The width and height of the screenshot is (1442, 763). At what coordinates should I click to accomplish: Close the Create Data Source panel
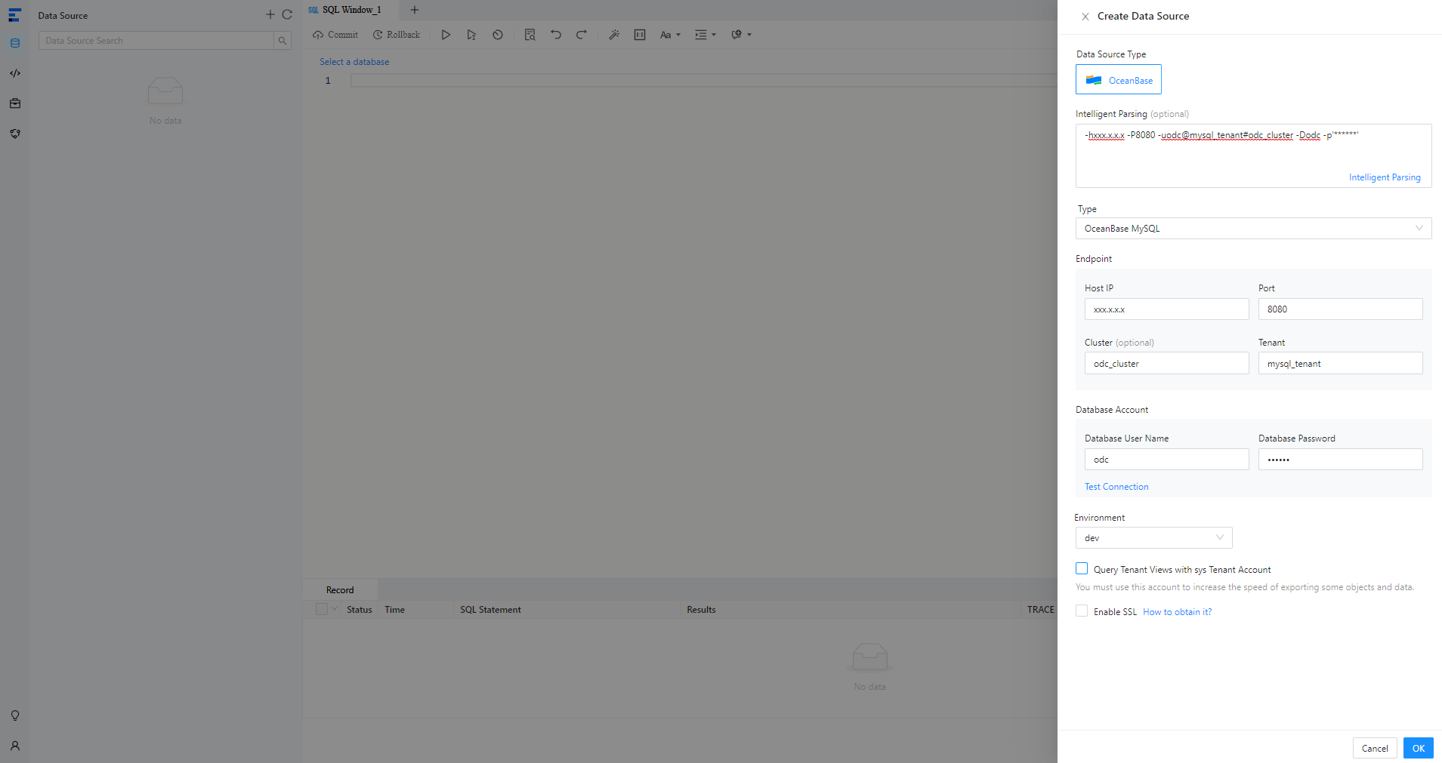(1085, 17)
